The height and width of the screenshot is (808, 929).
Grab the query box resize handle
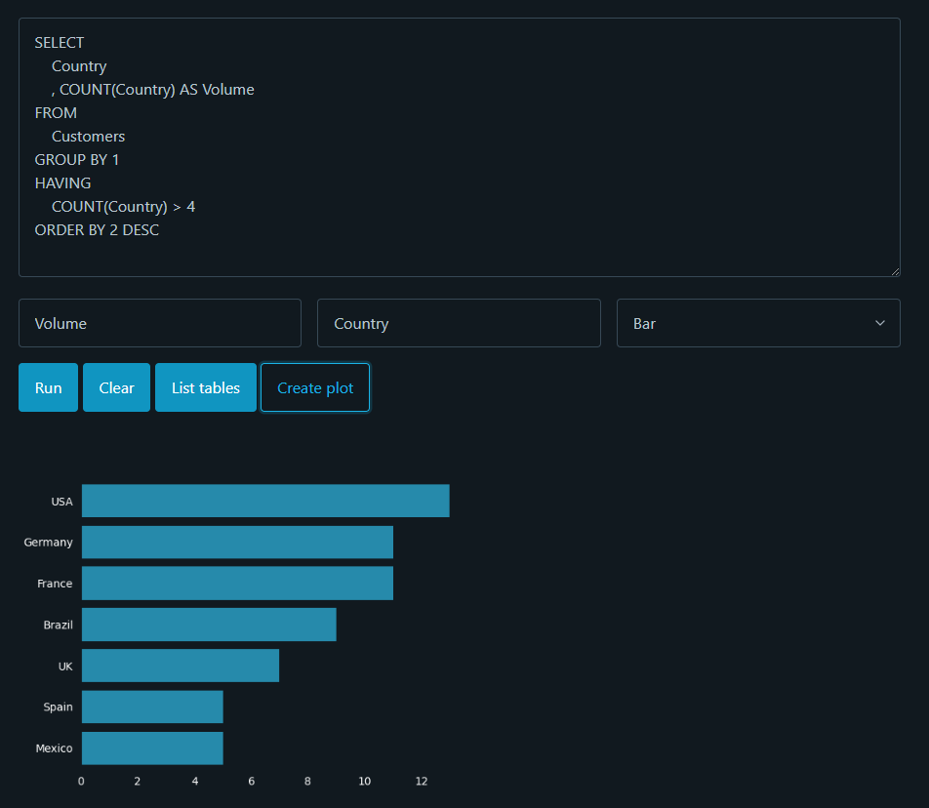894,270
